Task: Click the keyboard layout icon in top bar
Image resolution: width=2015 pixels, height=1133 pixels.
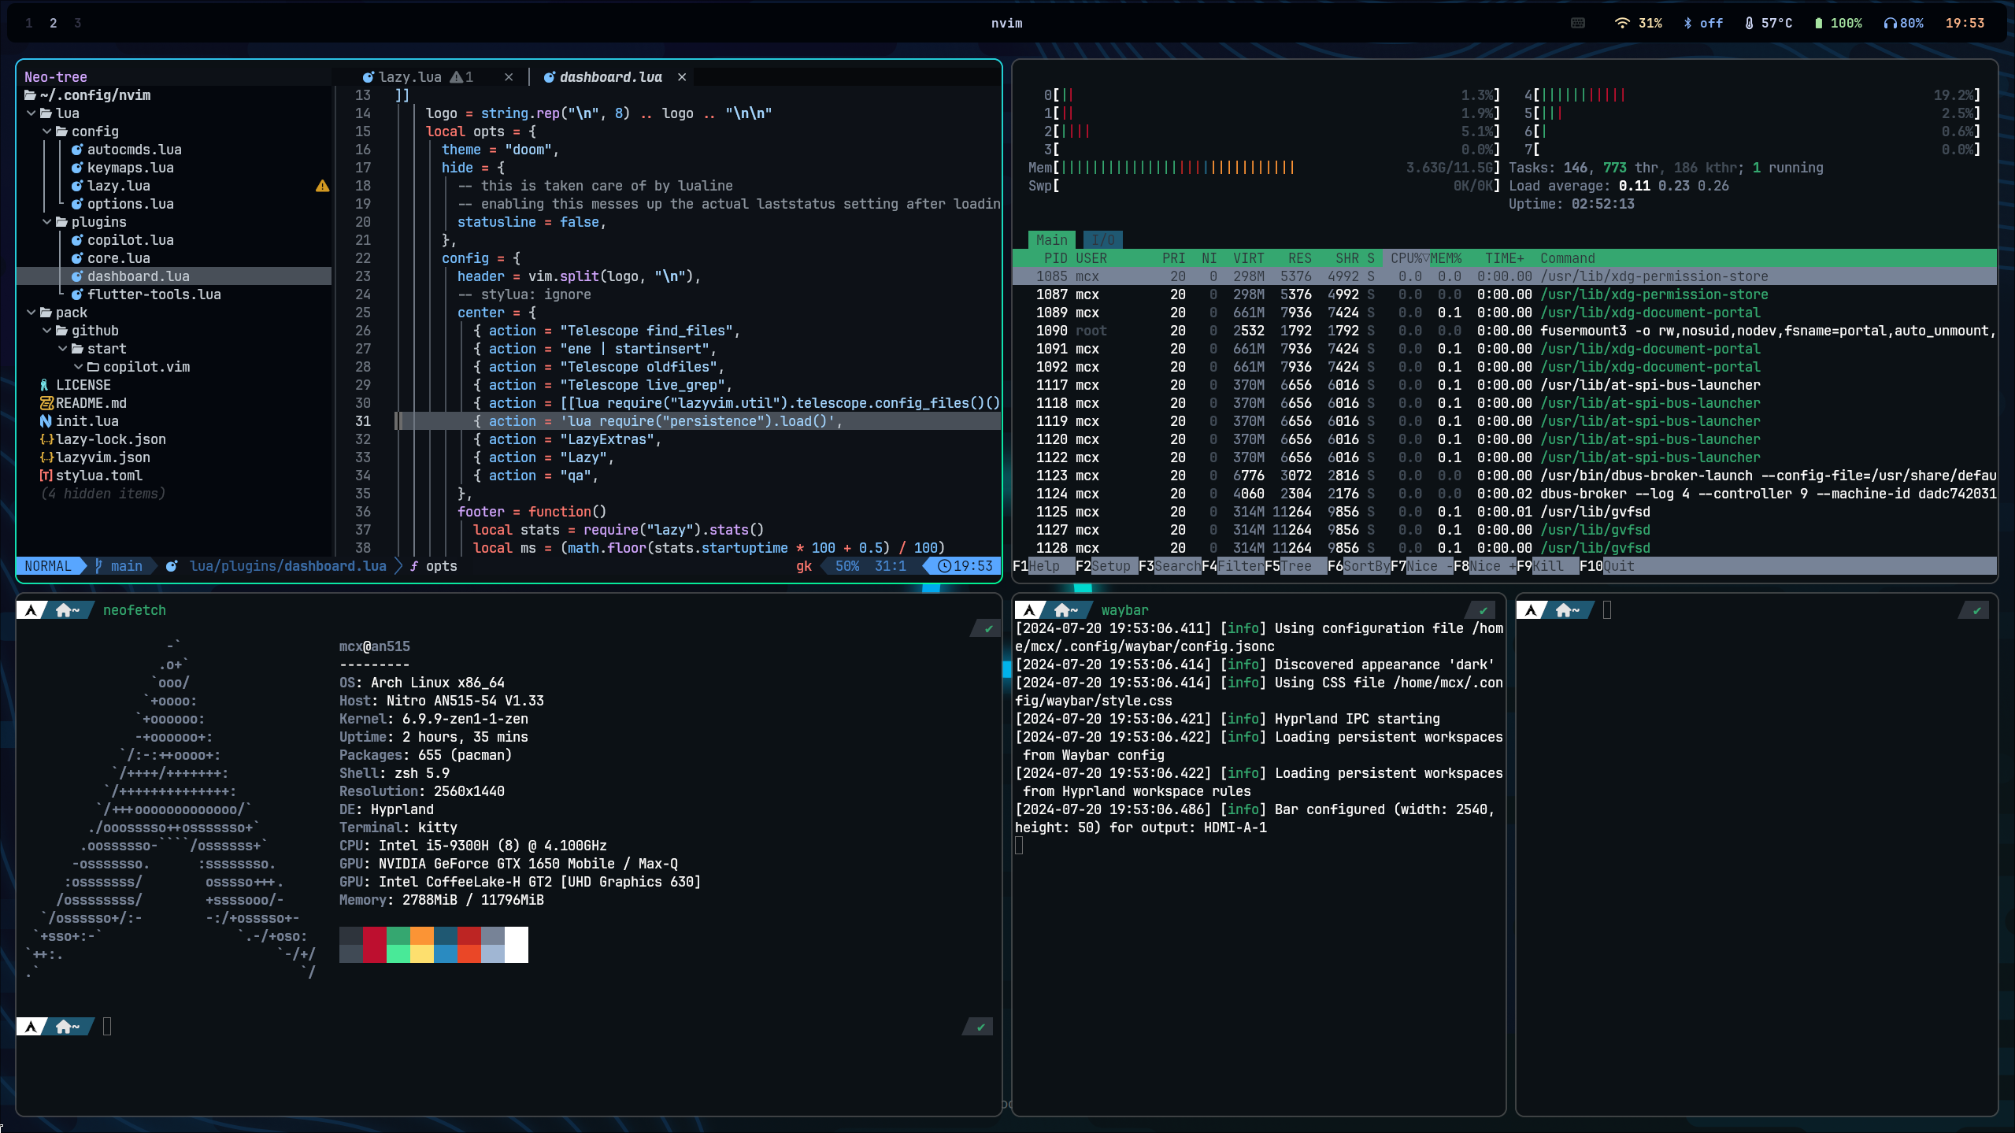Action: point(1578,23)
